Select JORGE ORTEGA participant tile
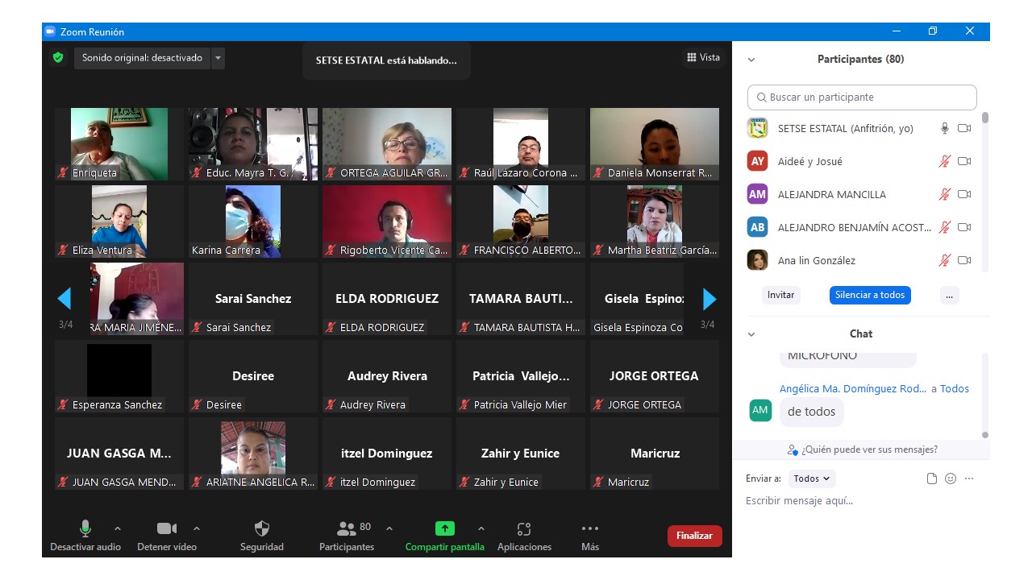 (655, 376)
